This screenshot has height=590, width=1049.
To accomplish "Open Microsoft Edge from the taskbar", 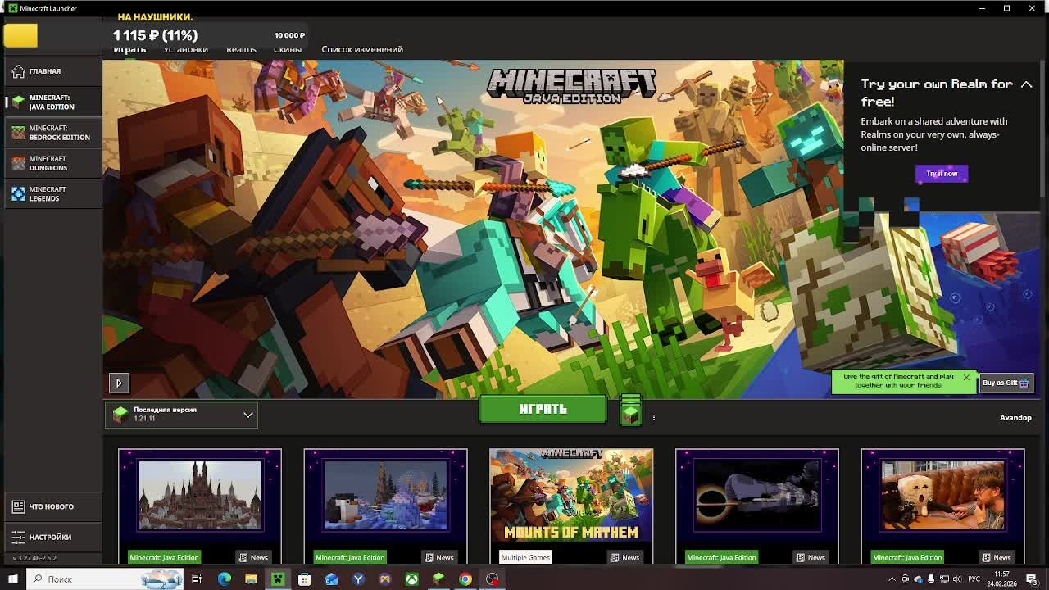I will click(225, 579).
